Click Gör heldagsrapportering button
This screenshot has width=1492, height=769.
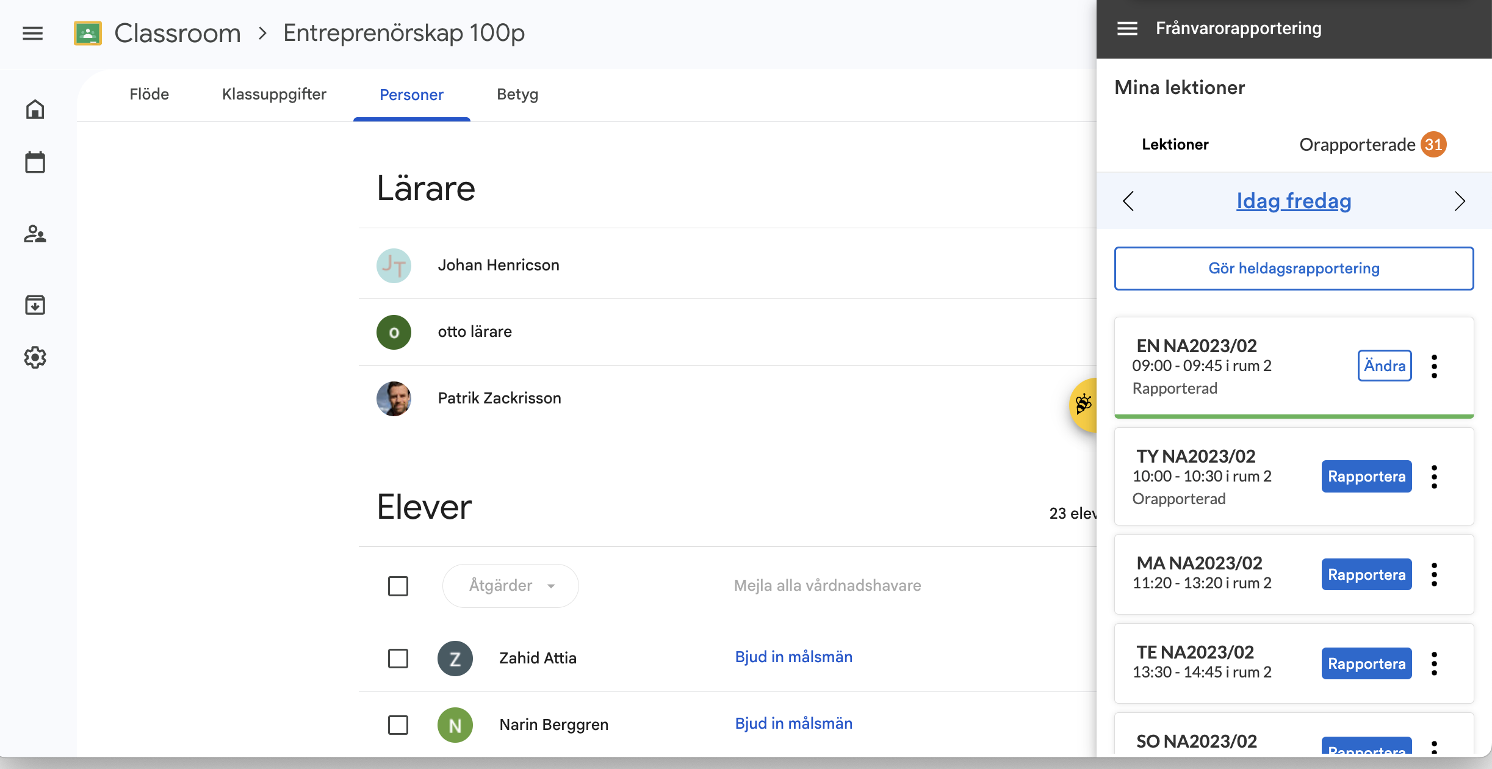[x=1294, y=269]
